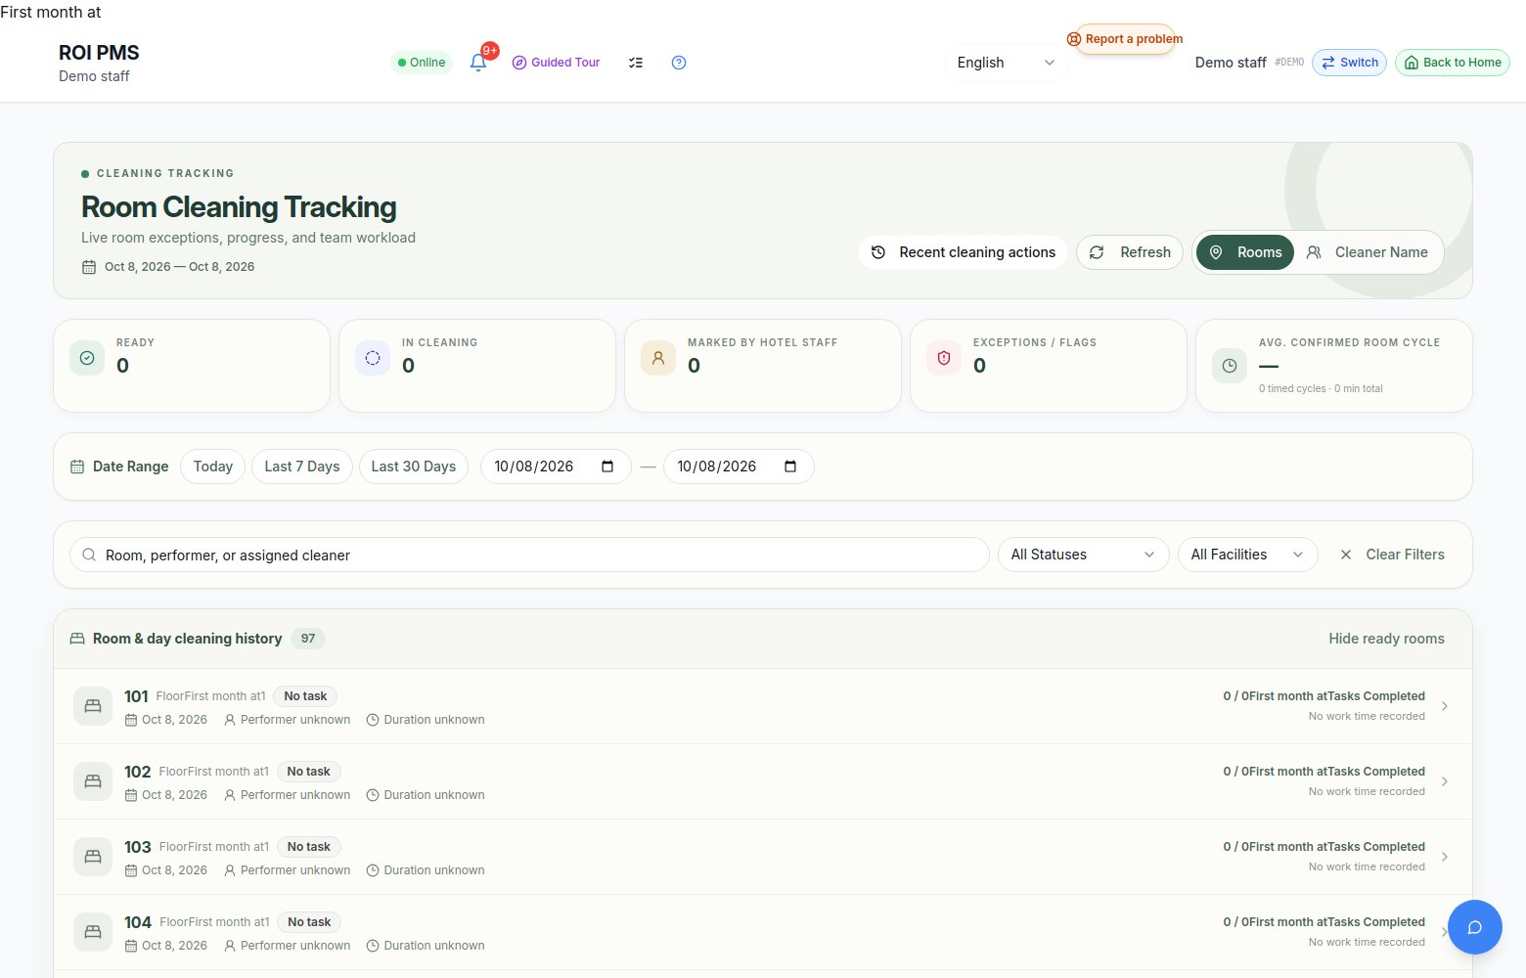
Task: Click the bed icon for room 103
Action: 93,857
